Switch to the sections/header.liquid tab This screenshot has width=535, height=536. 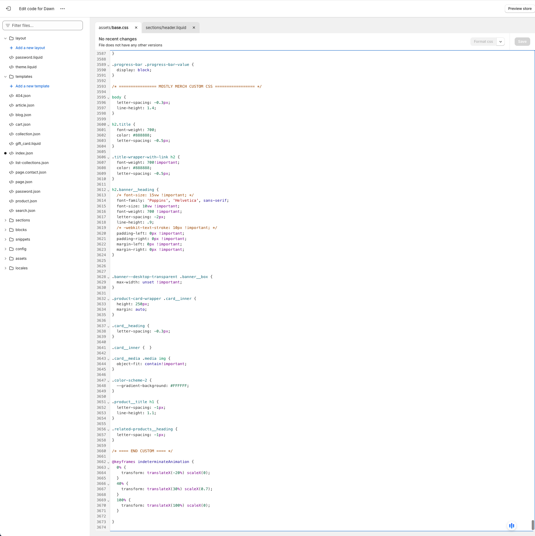[x=166, y=28]
